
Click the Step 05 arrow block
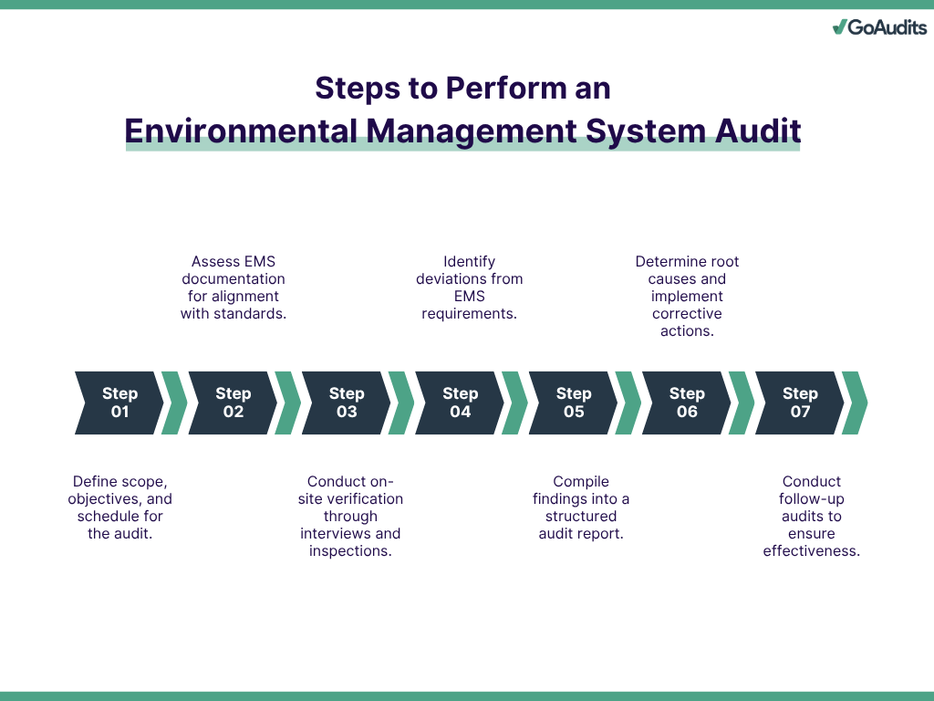[573, 403]
